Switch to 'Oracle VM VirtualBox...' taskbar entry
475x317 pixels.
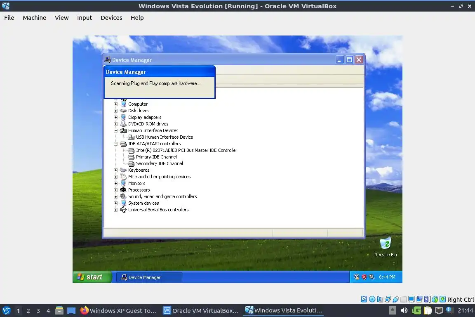pos(201,311)
